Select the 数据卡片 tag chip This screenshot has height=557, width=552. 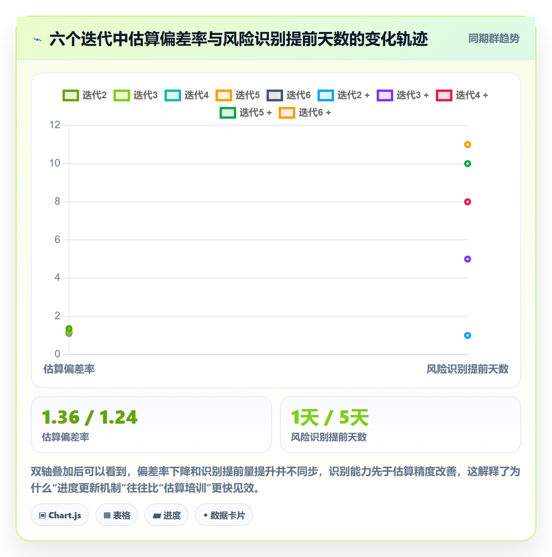click(x=224, y=515)
